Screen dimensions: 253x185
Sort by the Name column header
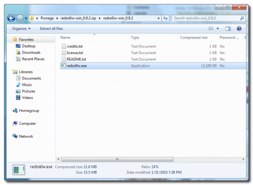pyautogui.click(x=65, y=37)
